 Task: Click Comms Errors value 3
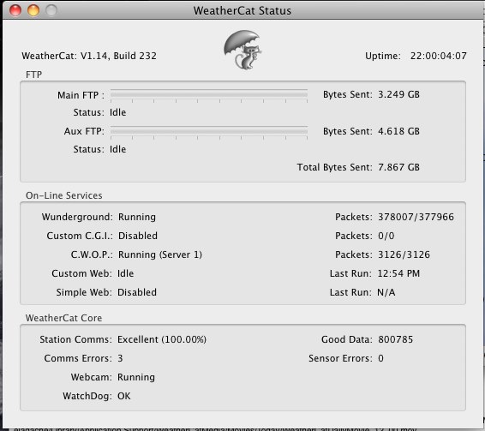tap(120, 358)
